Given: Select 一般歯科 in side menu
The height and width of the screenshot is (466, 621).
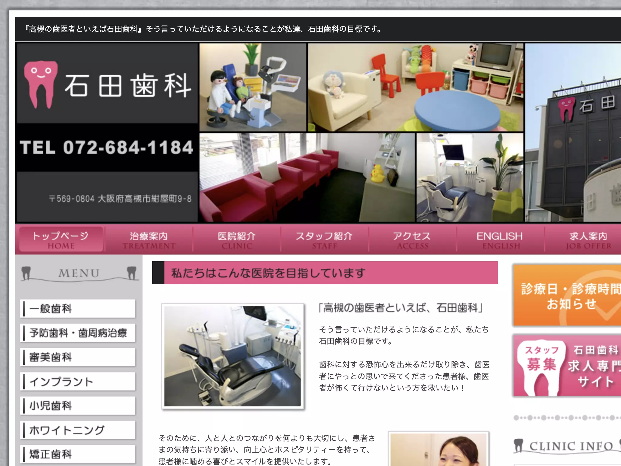Looking at the screenshot, I should [x=78, y=309].
